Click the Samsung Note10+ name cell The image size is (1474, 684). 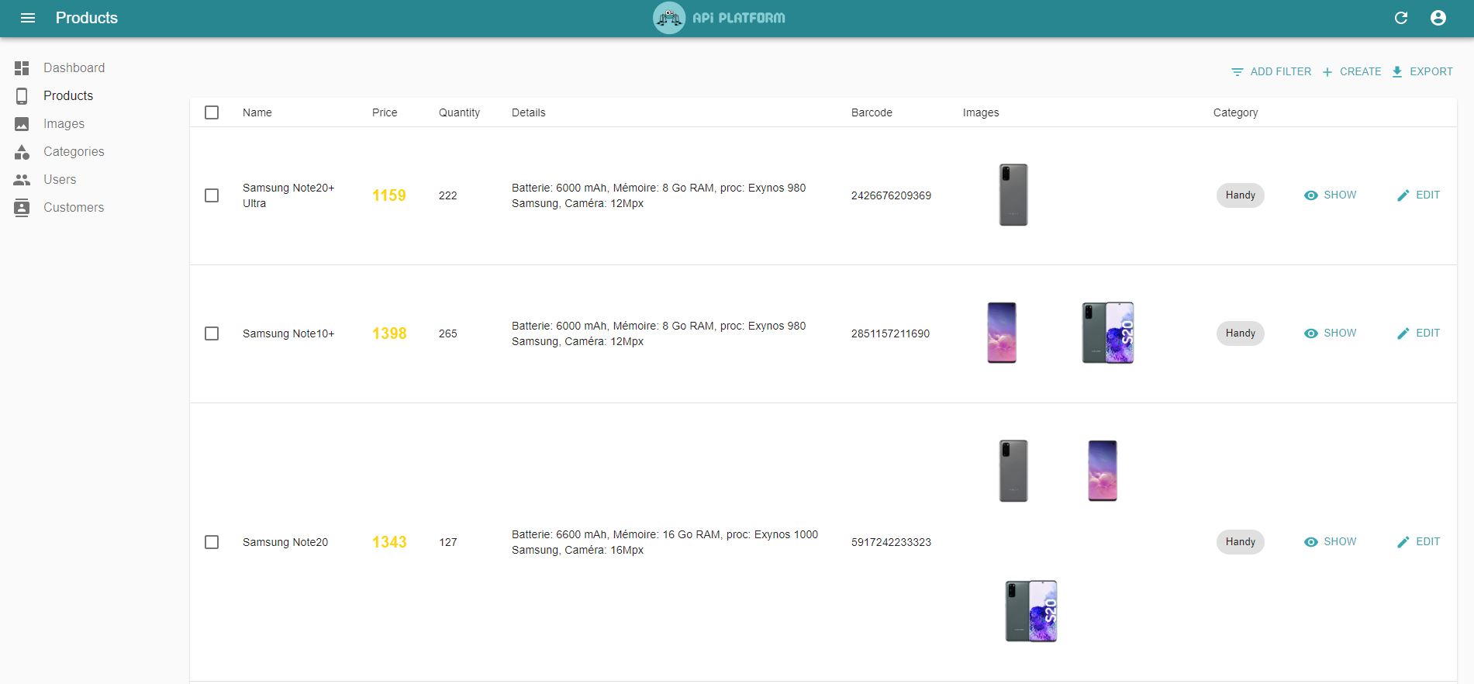tap(288, 333)
